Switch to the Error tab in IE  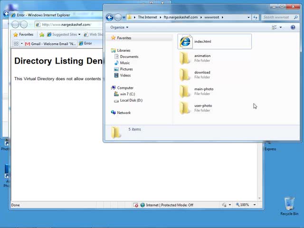click(90, 43)
